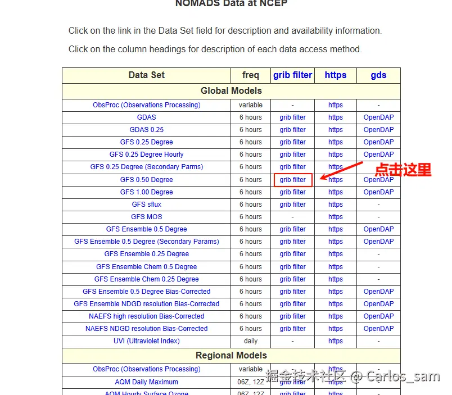Click OpenDAP for NAEFS NDGD resolution Bias-Corrected
452x395 pixels.
[378, 329]
